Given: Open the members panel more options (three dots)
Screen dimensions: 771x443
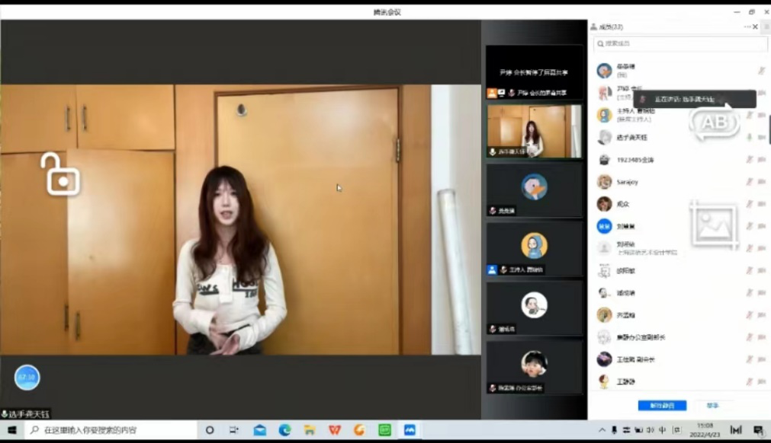Looking at the screenshot, I should click(747, 27).
